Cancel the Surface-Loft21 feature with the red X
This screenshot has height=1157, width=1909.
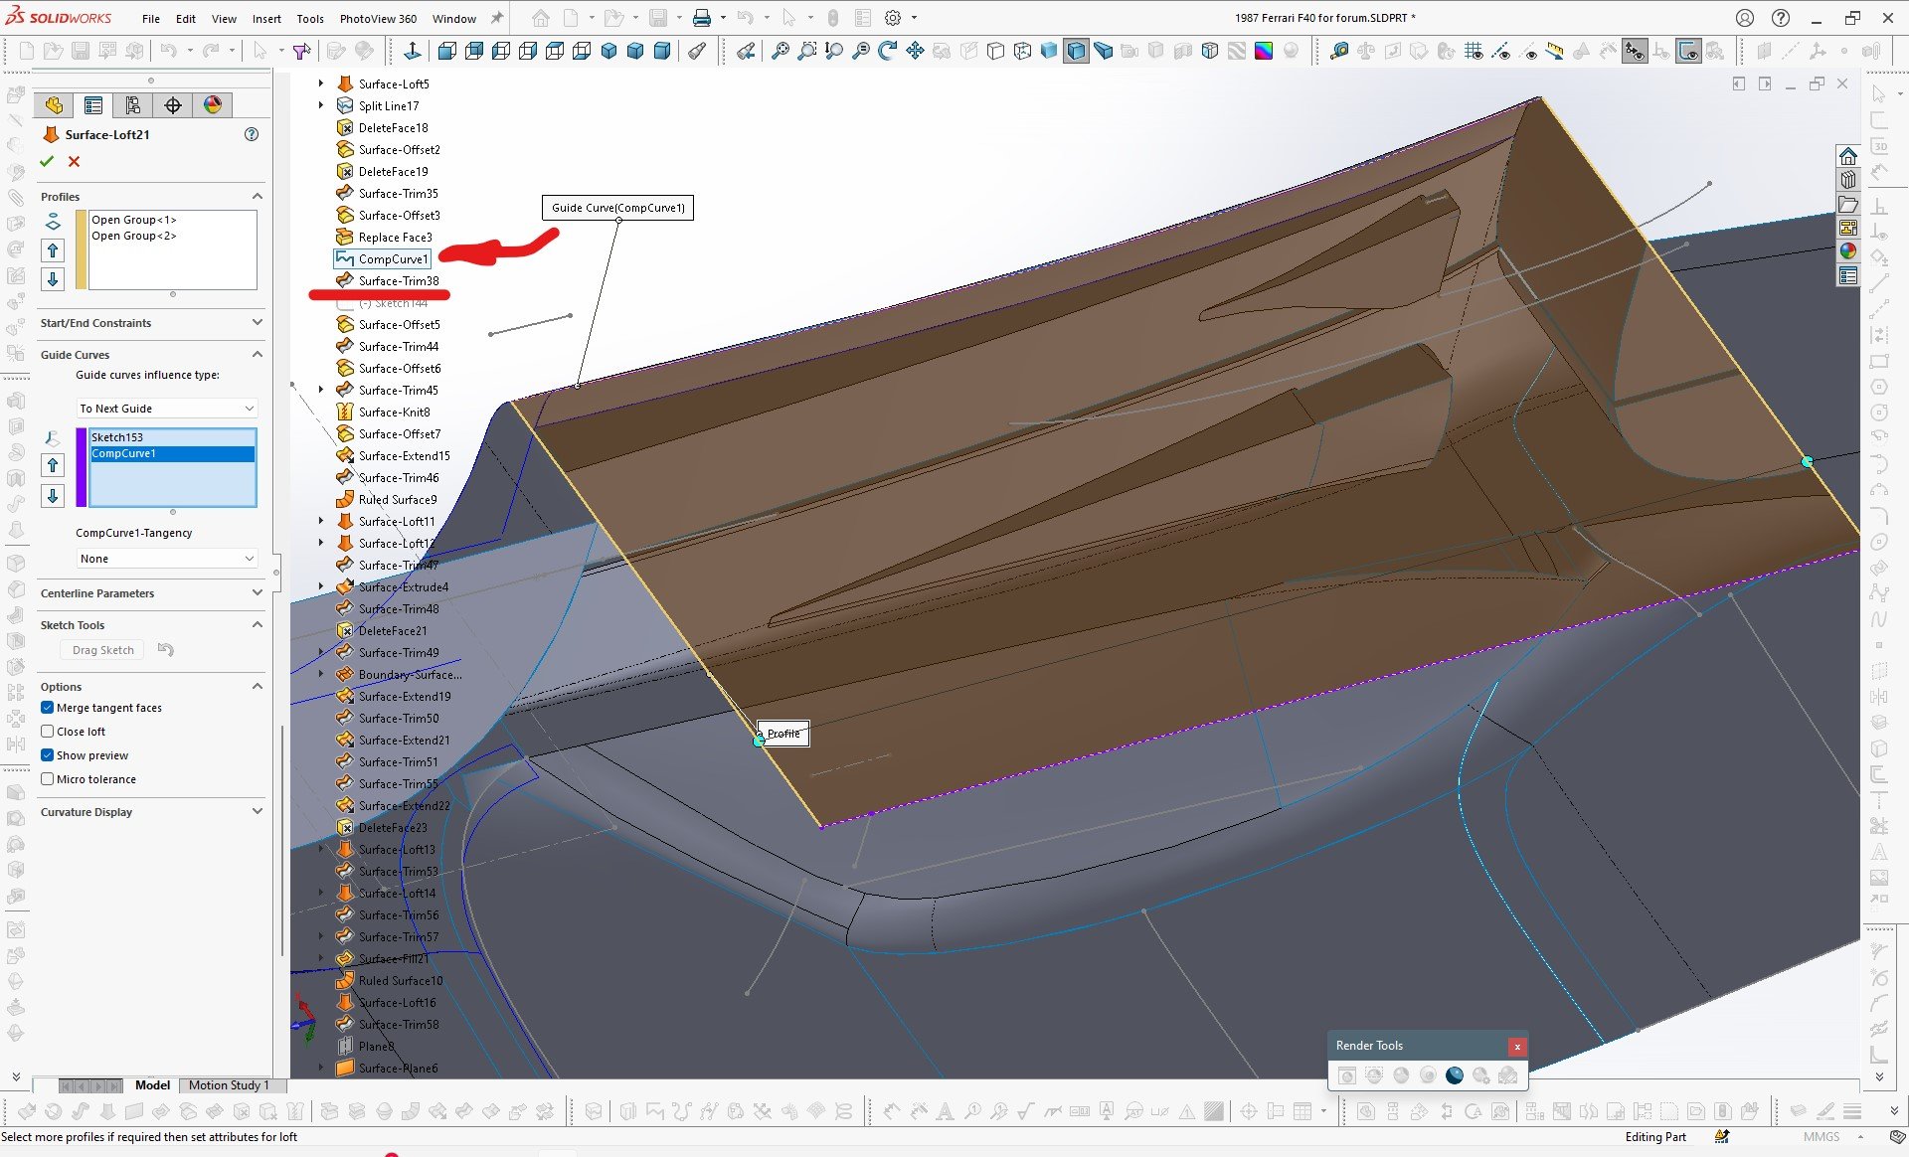(x=74, y=161)
